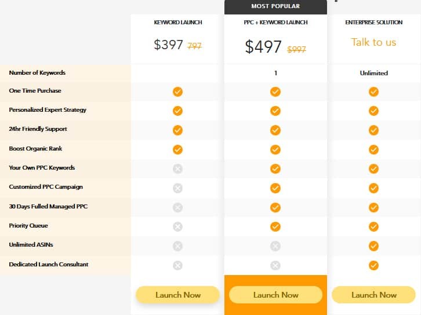
Task: Click One Time Purchase checkmark under Keyword Launch
Action: pos(177,91)
